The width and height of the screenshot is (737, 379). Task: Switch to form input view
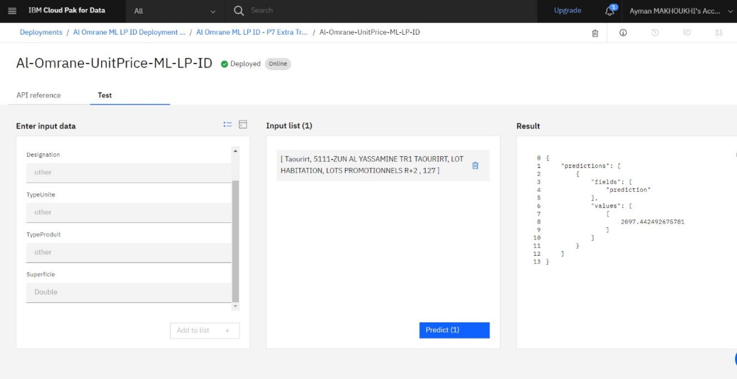(x=227, y=125)
